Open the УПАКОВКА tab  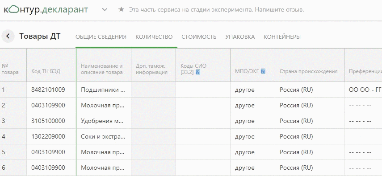pyautogui.click(x=240, y=37)
